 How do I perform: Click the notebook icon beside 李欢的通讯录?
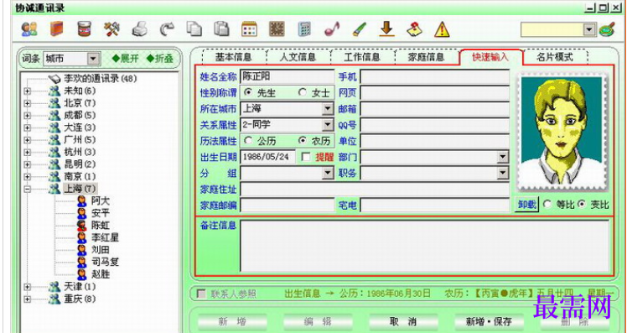(54, 79)
